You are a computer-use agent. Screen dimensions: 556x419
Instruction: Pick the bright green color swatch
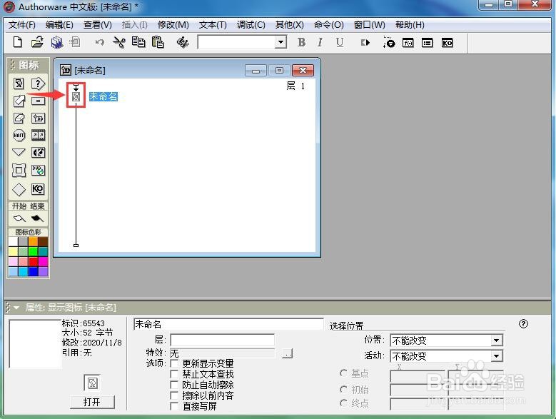(34, 252)
